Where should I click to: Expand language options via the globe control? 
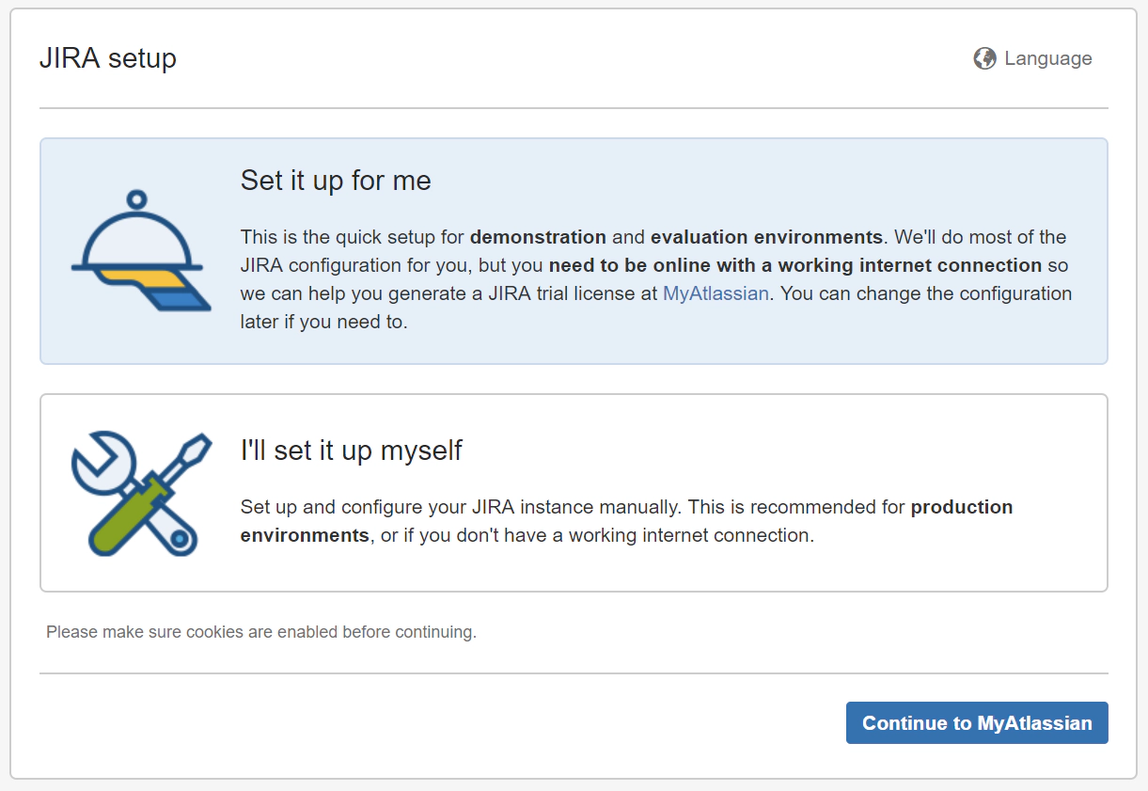click(983, 57)
